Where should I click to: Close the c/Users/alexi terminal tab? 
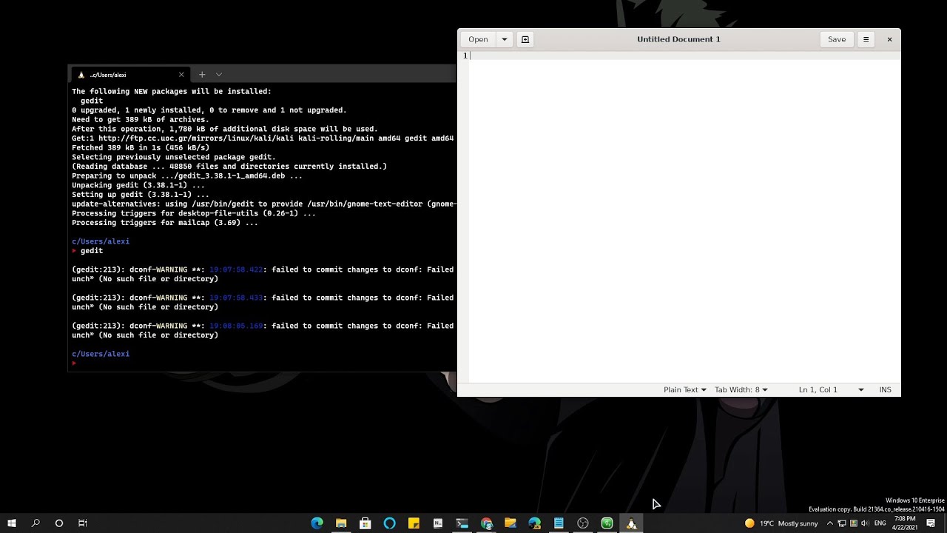tap(181, 75)
